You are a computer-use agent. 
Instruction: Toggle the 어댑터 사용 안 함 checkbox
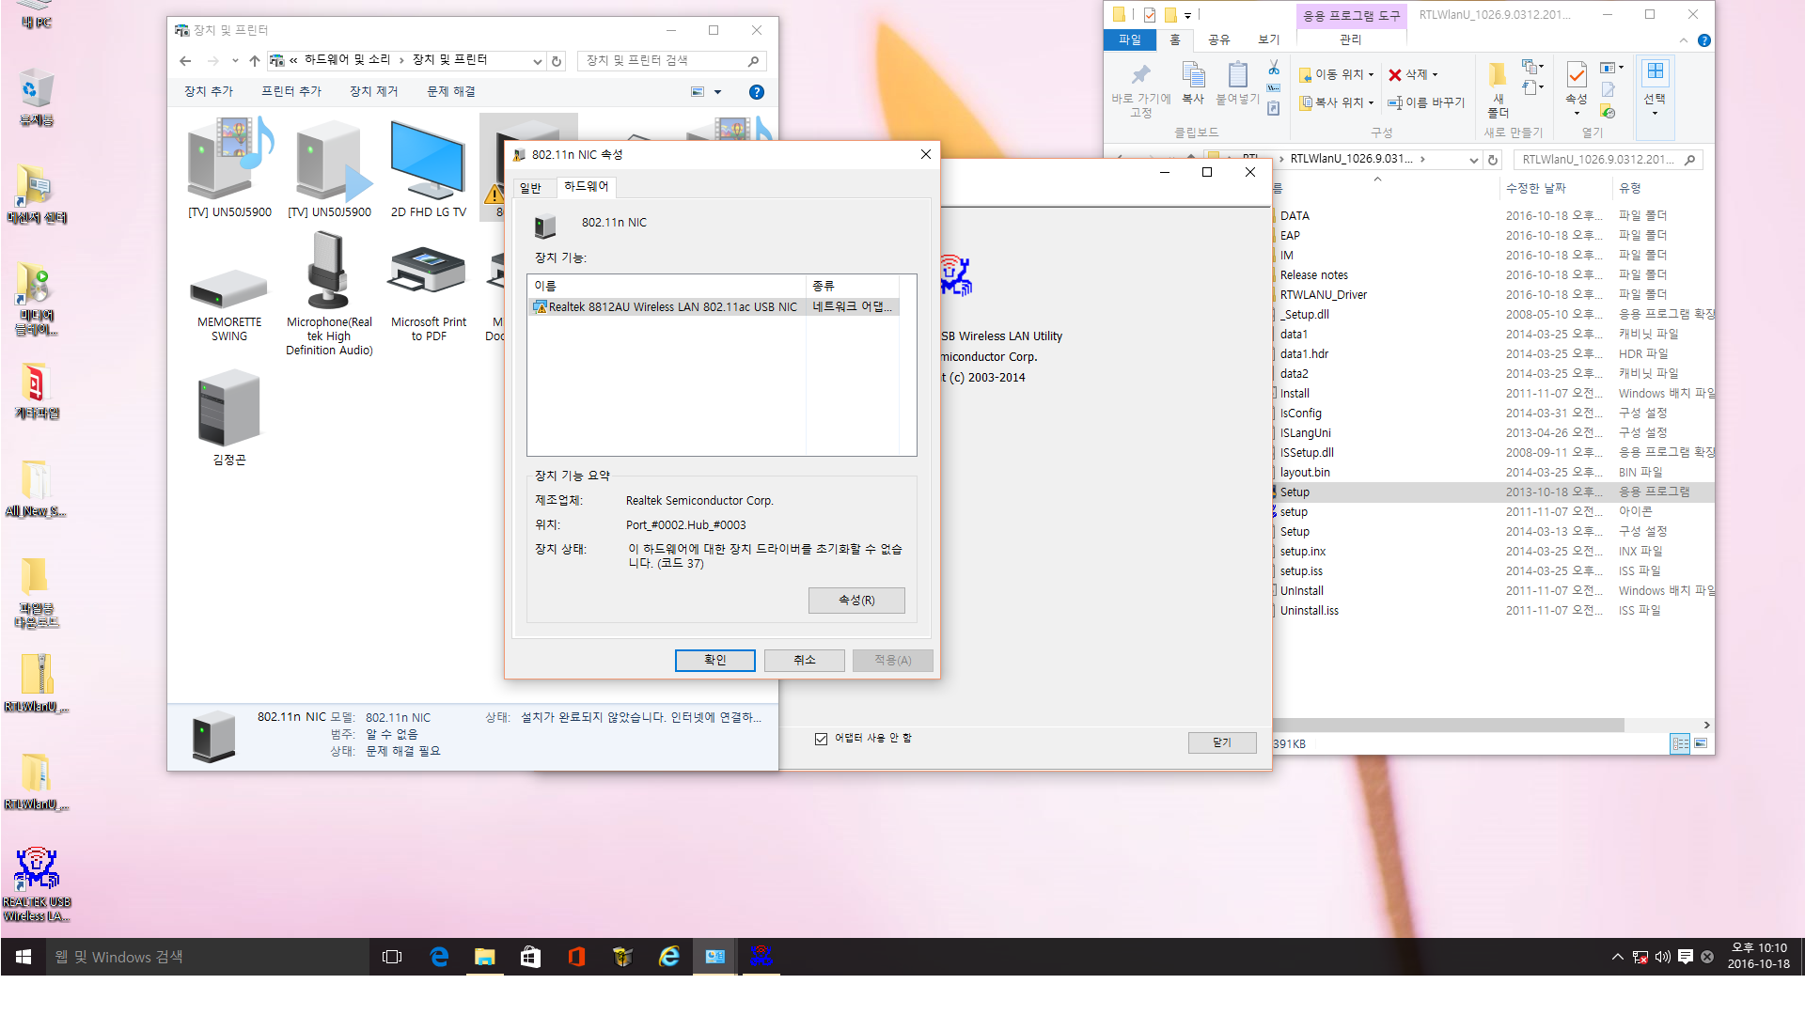(x=821, y=739)
